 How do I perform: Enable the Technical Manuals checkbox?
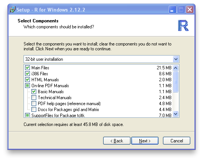[34, 98]
